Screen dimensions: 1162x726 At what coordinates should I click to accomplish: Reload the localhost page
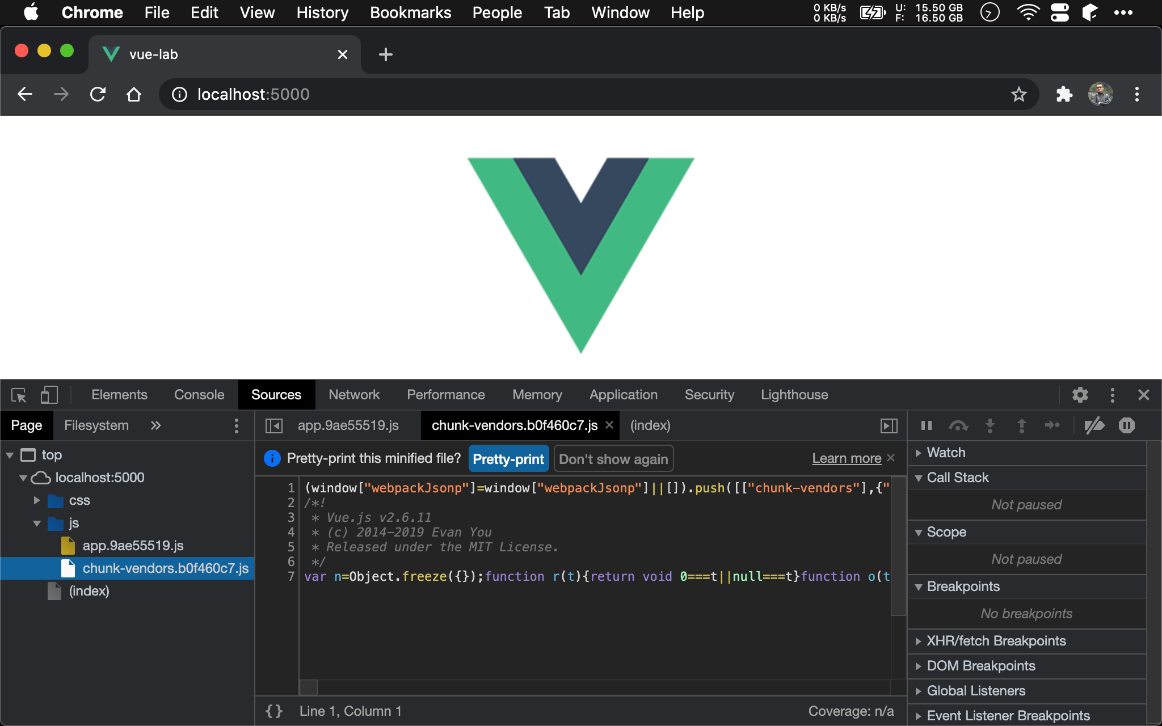[98, 94]
